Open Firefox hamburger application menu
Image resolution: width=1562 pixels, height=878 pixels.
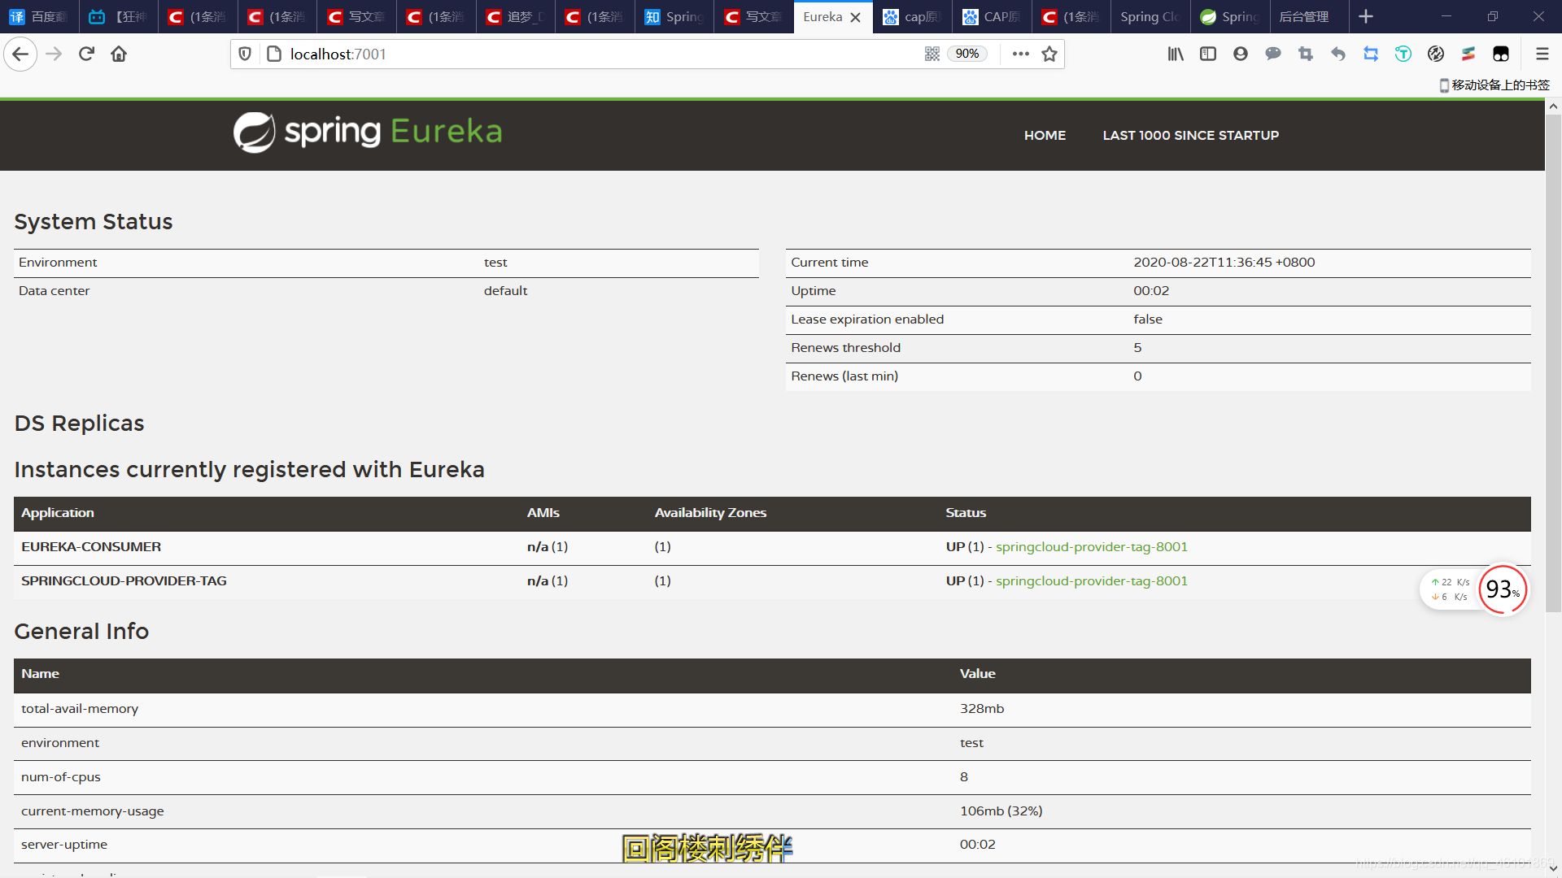[x=1542, y=54]
